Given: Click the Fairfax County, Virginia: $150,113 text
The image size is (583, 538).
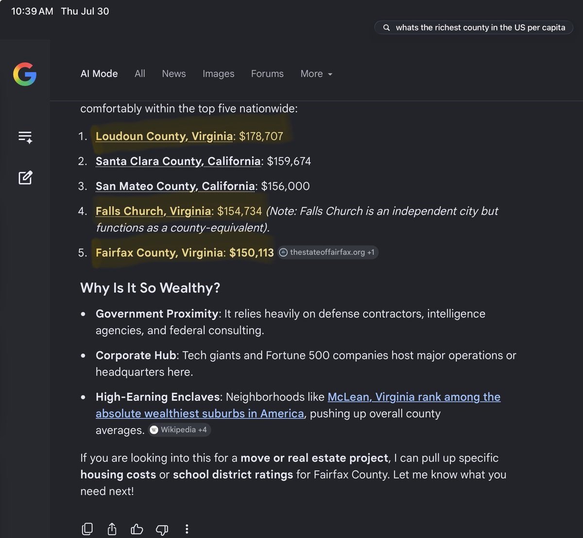Looking at the screenshot, I should pyautogui.click(x=185, y=252).
